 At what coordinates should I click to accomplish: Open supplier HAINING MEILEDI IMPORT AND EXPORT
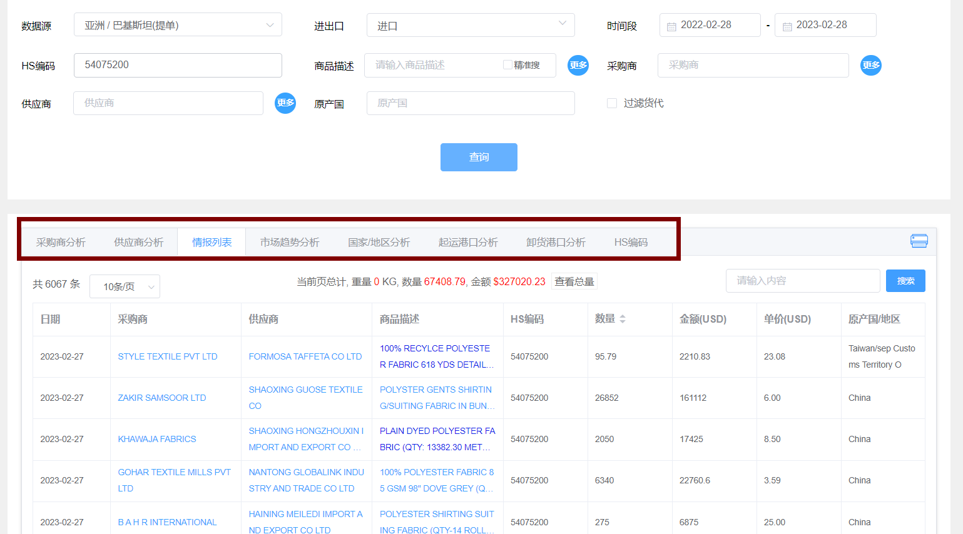pyautogui.click(x=306, y=521)
